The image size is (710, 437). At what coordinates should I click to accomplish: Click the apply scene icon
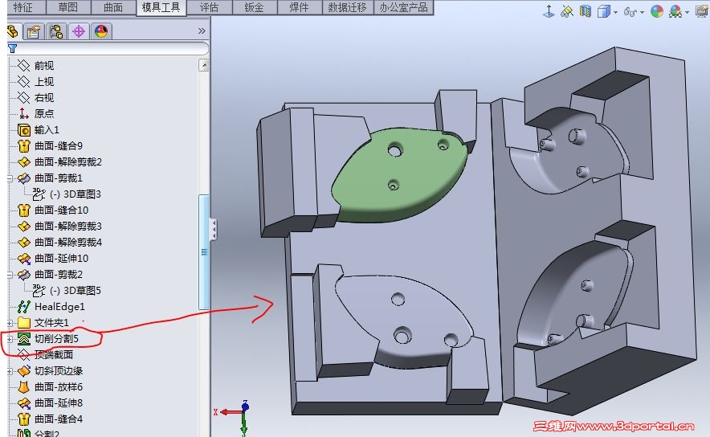pyautogui.click(x=675, y=11)
